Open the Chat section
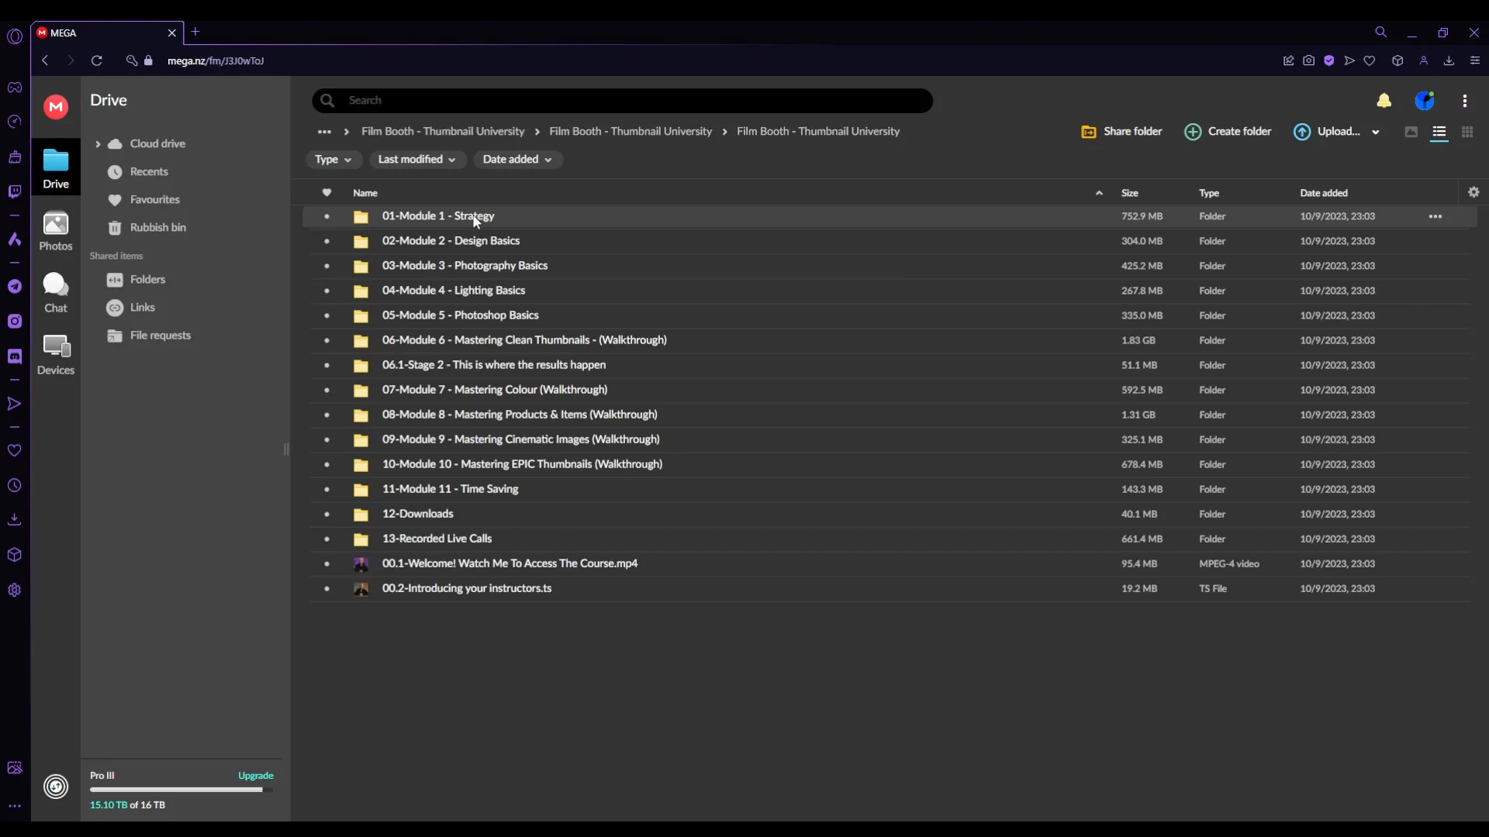 [56, 293]
